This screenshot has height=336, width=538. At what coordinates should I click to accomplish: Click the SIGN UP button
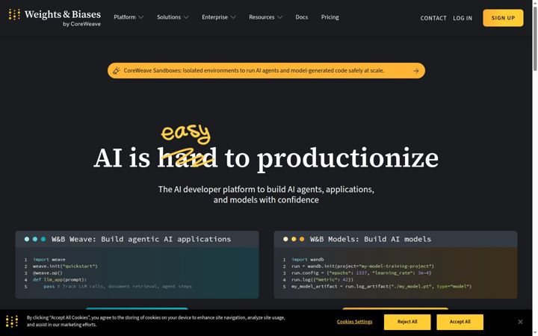pos(503,18)
